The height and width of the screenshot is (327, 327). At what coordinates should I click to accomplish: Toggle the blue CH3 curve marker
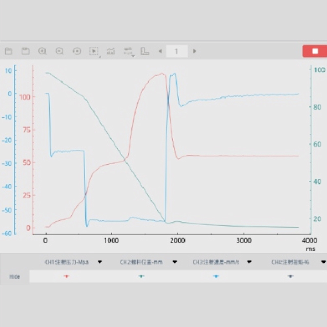[216, 276]
